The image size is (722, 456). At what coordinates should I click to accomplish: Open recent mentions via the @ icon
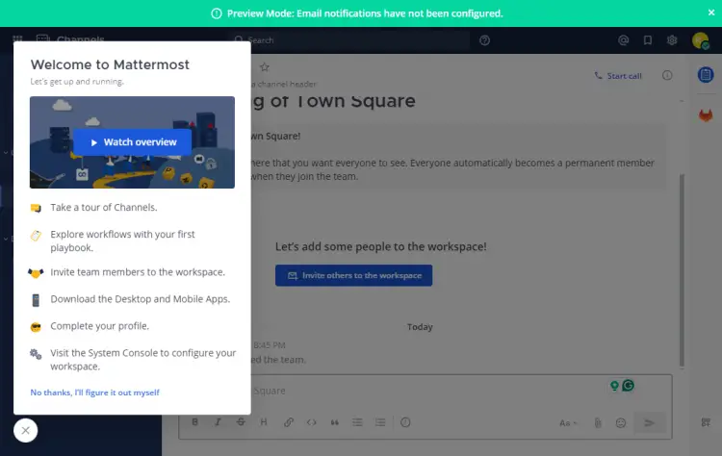[x=623, y=40]
